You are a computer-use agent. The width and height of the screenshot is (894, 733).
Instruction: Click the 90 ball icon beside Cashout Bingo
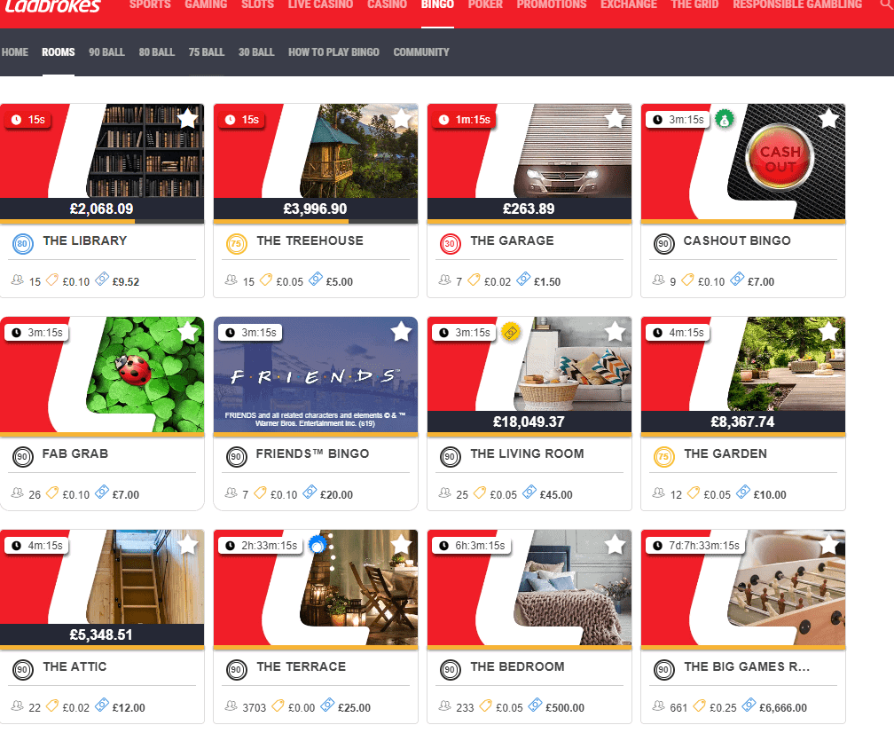(663, 243)
